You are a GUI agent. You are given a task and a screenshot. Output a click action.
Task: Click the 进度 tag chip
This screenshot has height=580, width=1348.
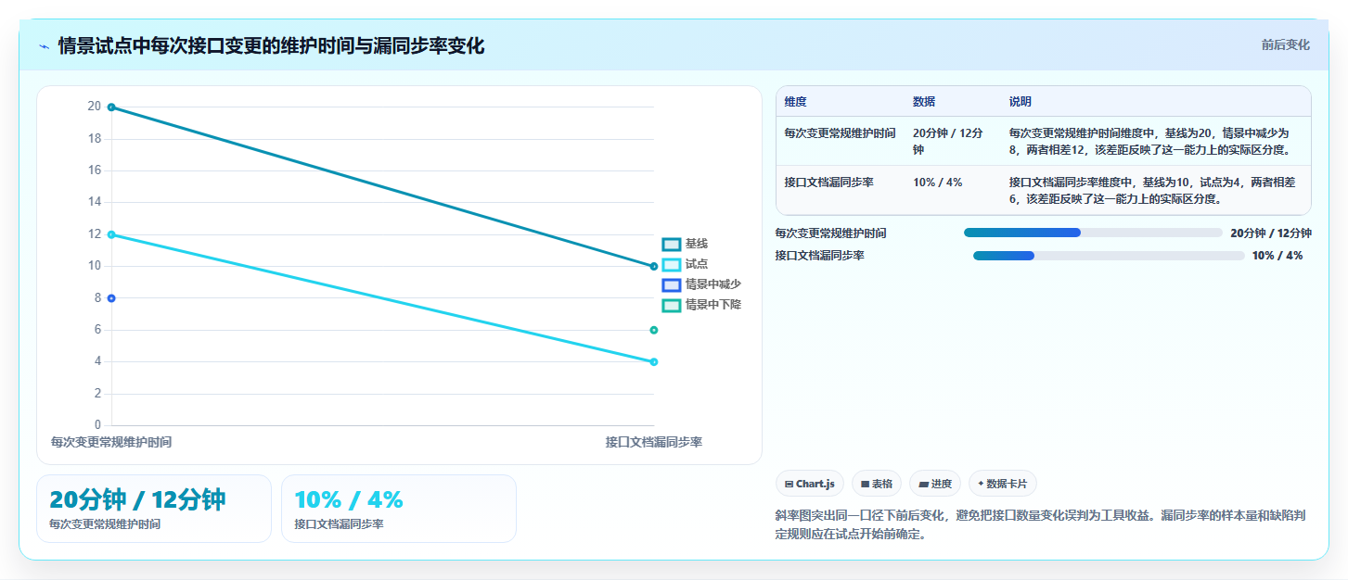(934, 484)
